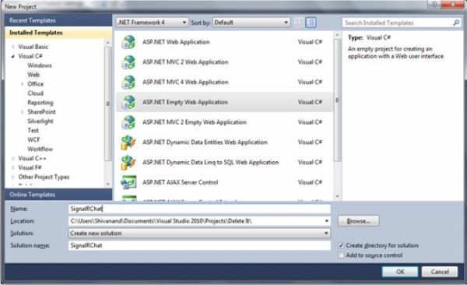Click the ASP.NET MVC 2 Web Application icon

pyautogui.click(x=128, y=62)
